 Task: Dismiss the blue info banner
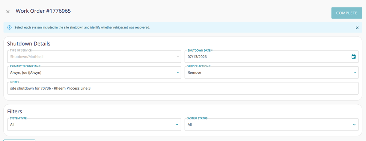(x=357, y=28)
